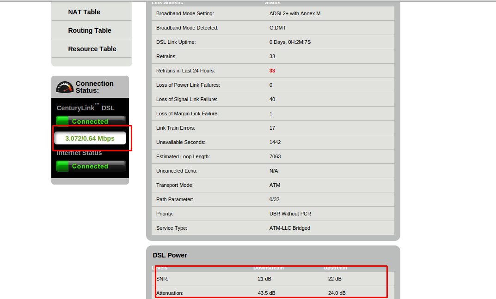Click the ATM-LLC Bridged value
This screenshot has height=299, width=496.
[x=289, y=228]
